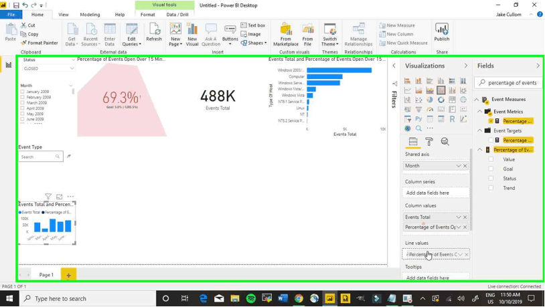Add a new page with plus tab

tap(68, 275)
